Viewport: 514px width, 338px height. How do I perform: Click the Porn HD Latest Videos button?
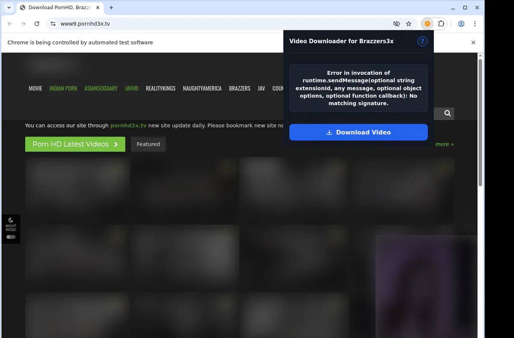pyautogui.click(x=75, y=144)
